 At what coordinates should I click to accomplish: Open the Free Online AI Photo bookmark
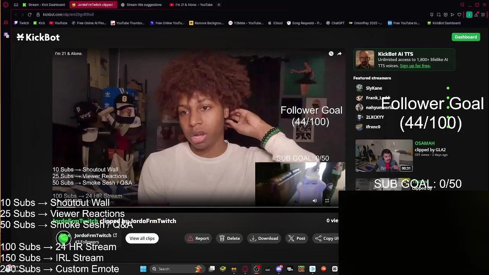click(89, 23)
